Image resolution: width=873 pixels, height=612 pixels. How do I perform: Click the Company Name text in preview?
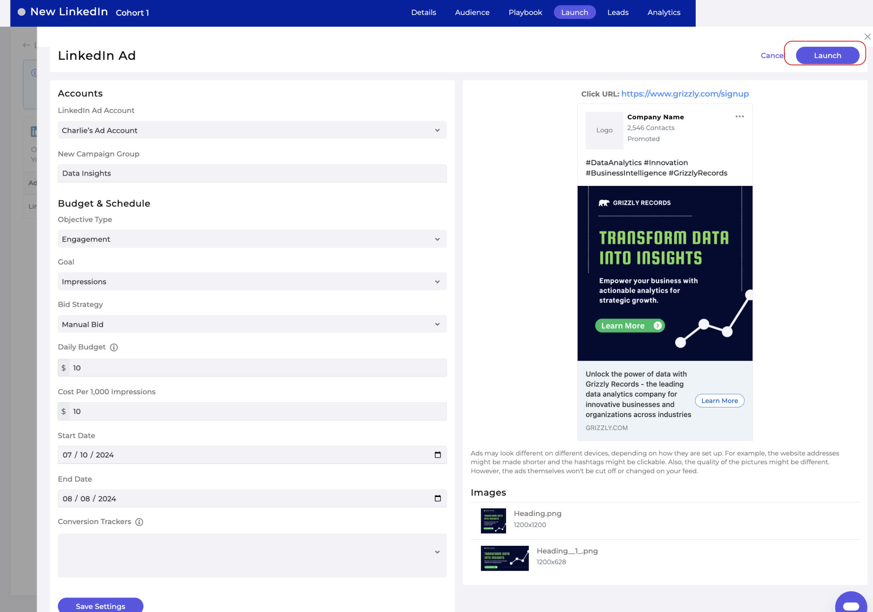tap(655, 117)
